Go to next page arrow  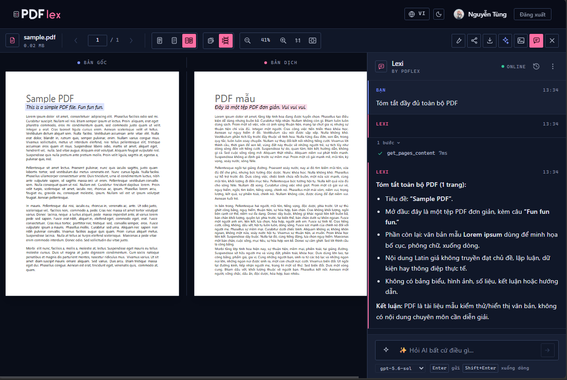pos(131,41)
